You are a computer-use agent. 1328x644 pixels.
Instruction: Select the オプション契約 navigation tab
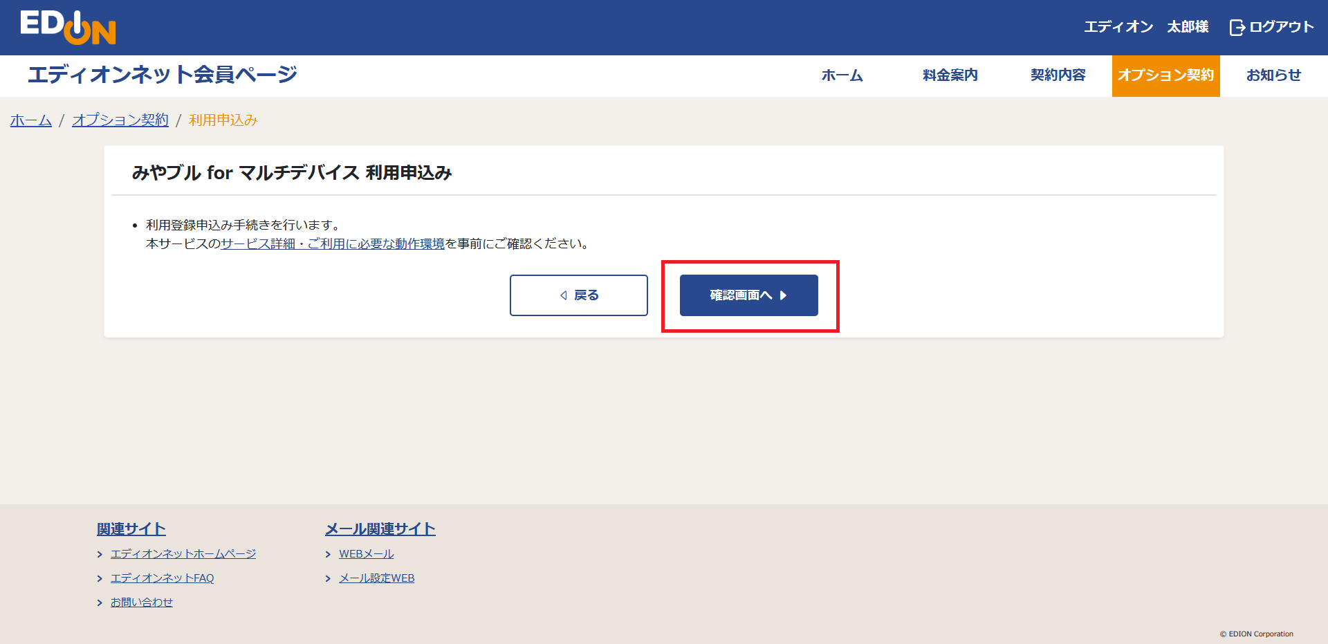tap(1165, 75)
